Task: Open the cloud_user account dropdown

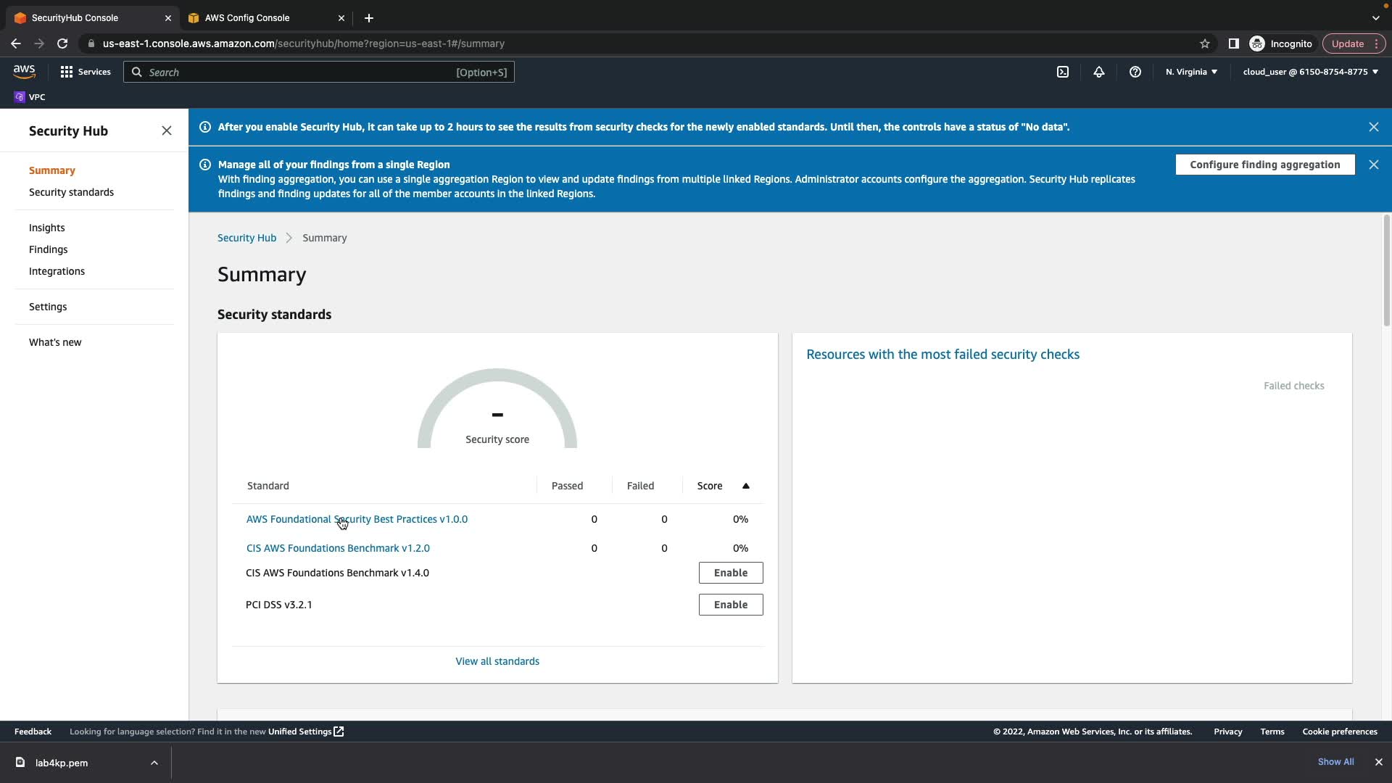Action: (x=1310, y=72)
